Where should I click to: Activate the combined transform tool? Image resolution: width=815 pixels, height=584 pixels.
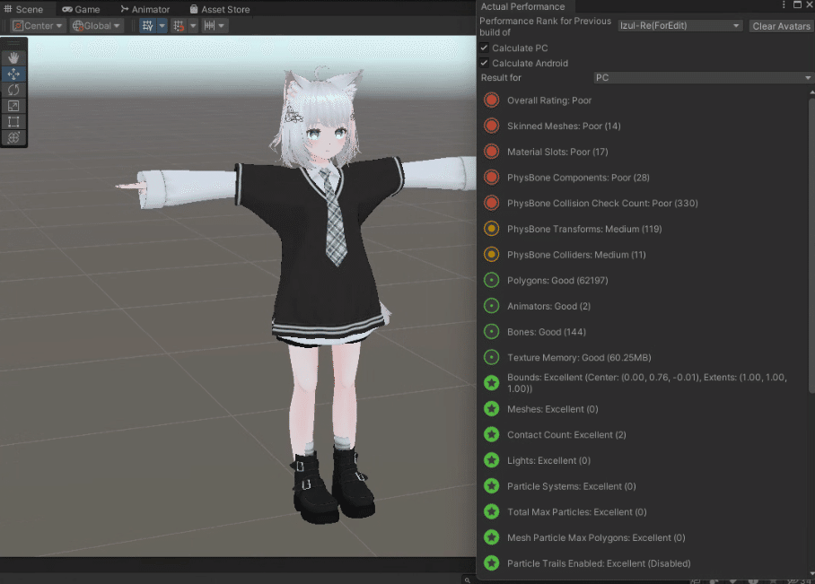pyautogui.click(x=13, y=136)
